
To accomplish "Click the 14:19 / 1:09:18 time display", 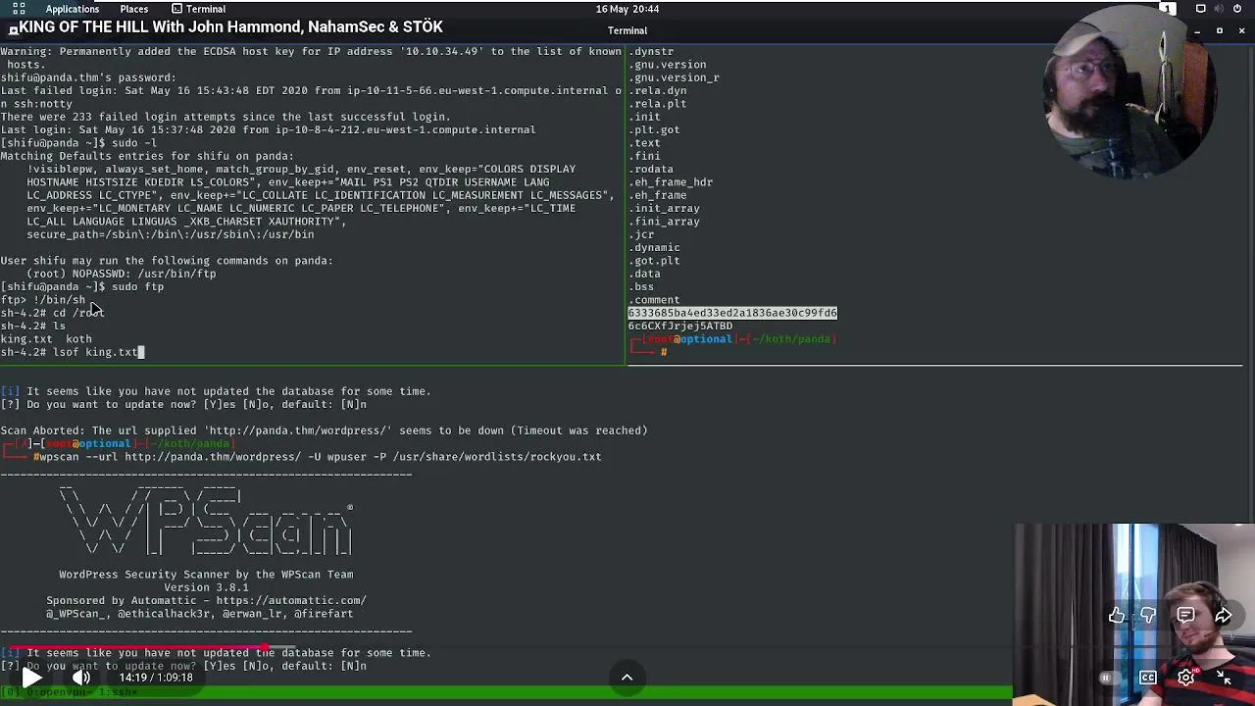I will 156,678.
